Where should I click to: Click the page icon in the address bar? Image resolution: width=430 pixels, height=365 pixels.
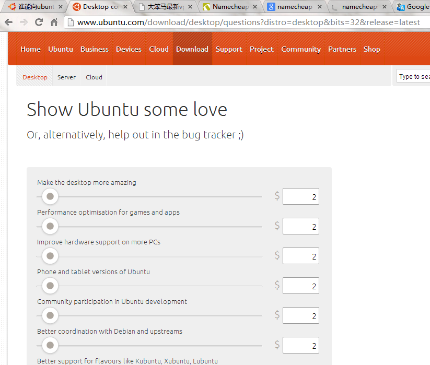71,22
